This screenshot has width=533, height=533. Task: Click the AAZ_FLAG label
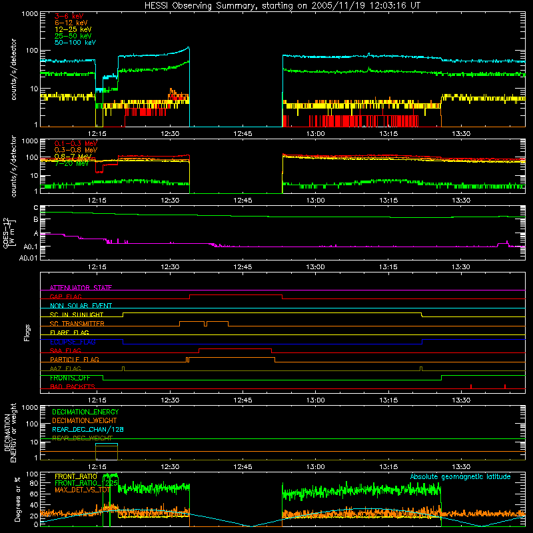pos(65,368)
